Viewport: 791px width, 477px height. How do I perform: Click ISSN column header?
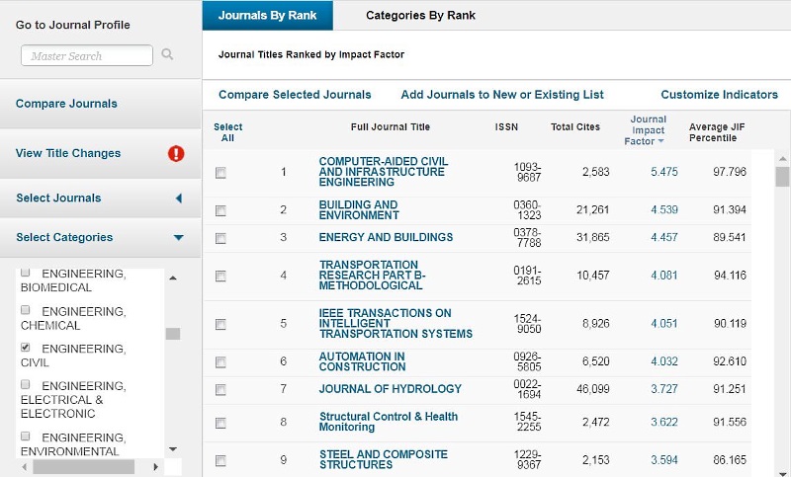(506, 127)
